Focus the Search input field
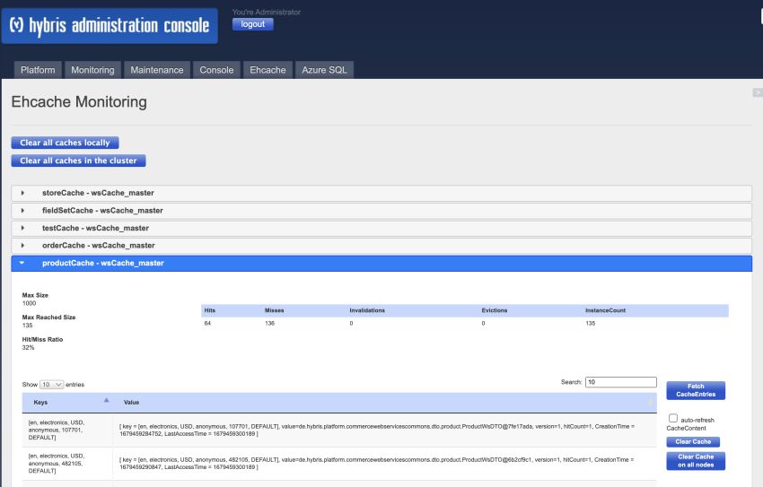This screenshot has height=487, width=763. (x=621, y=382)
